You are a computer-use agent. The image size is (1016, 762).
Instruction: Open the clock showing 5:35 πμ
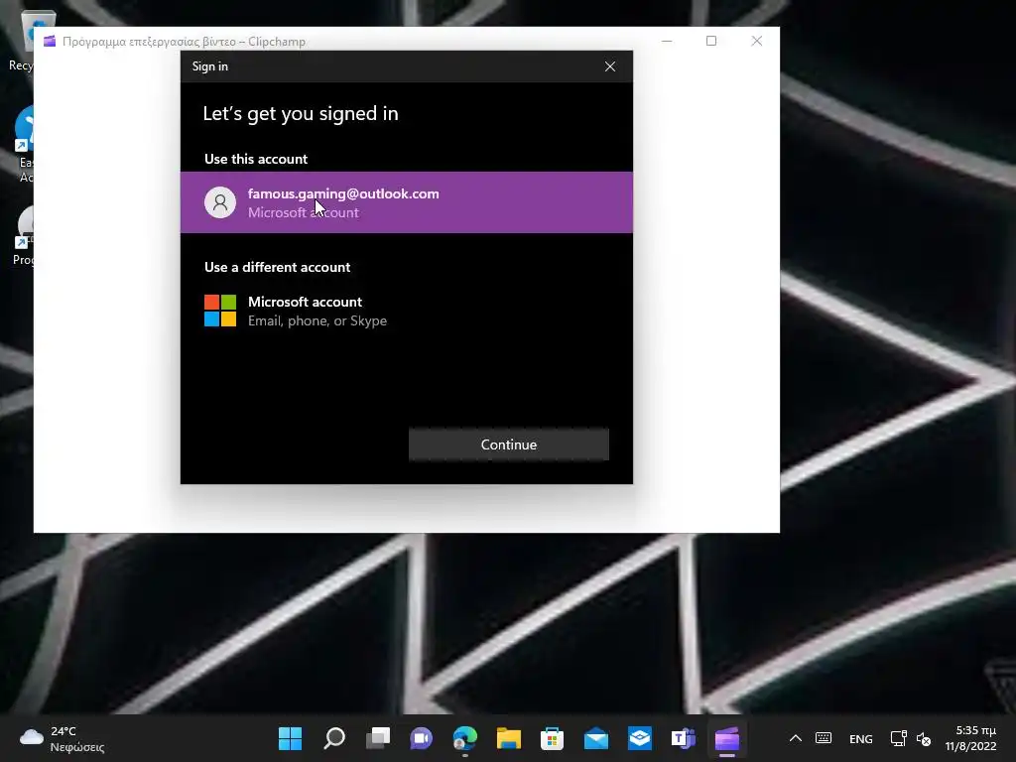970,738
